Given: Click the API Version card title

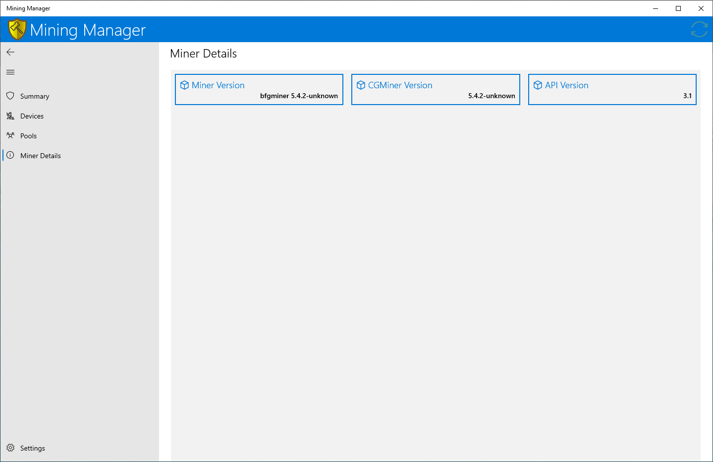Looking at the screenshot, I should click(x=566, y=85).
